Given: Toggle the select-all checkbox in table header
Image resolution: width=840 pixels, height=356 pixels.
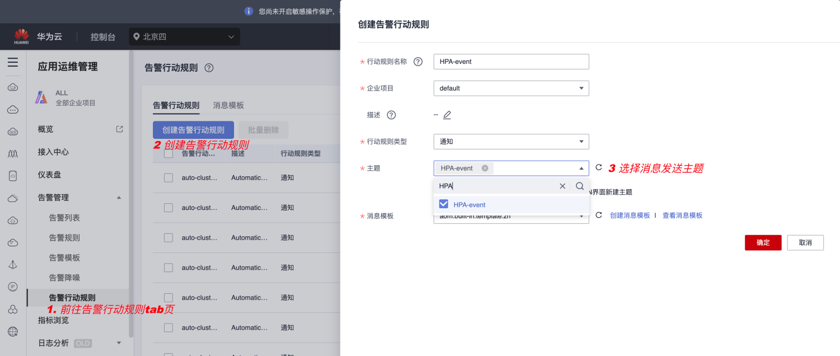Looking at the screenshot, I should click(x=169, y=154).
